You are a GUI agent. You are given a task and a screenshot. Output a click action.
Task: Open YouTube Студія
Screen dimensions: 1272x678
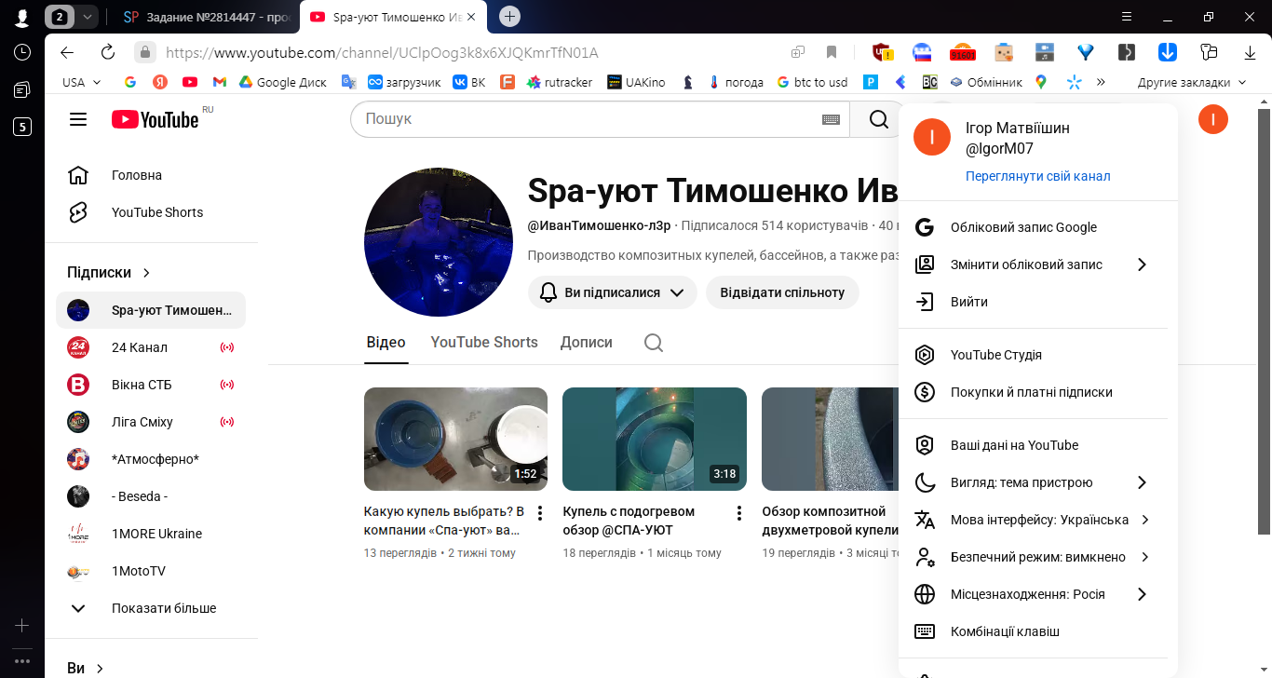pos(1034,355)
